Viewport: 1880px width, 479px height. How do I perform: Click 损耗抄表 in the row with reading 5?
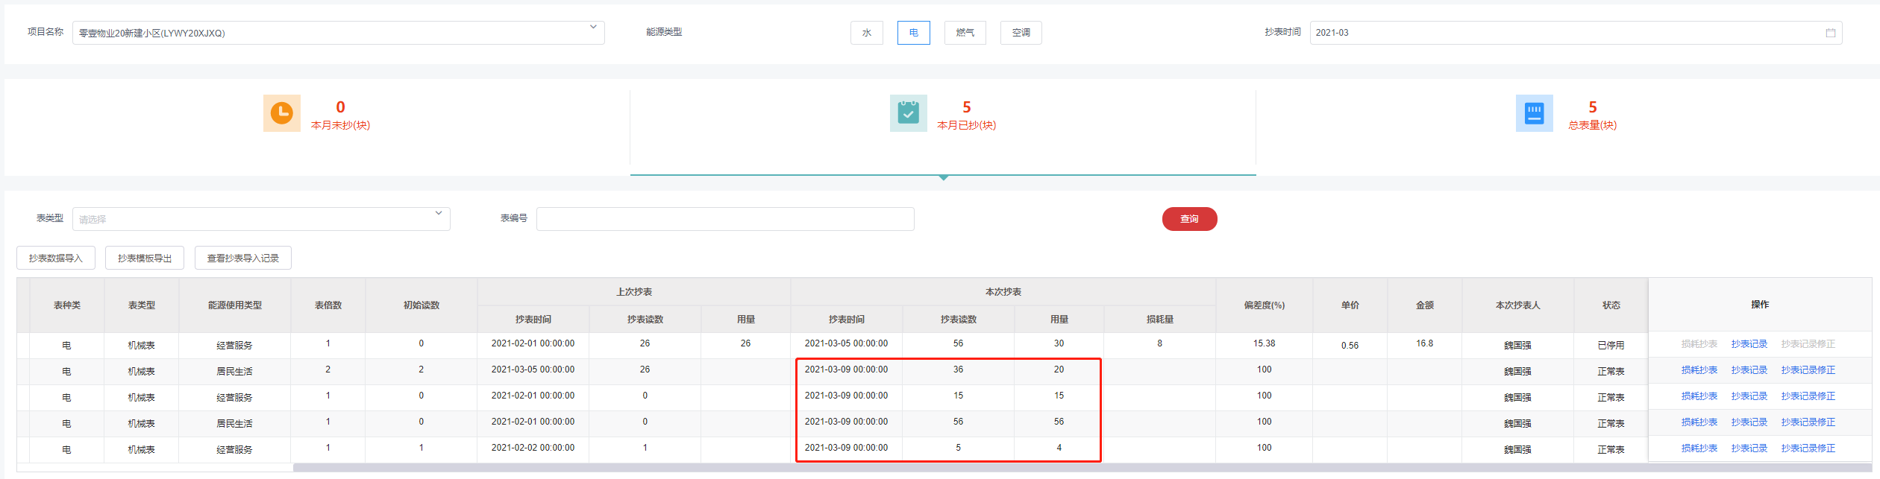(x=1699, y=448)
